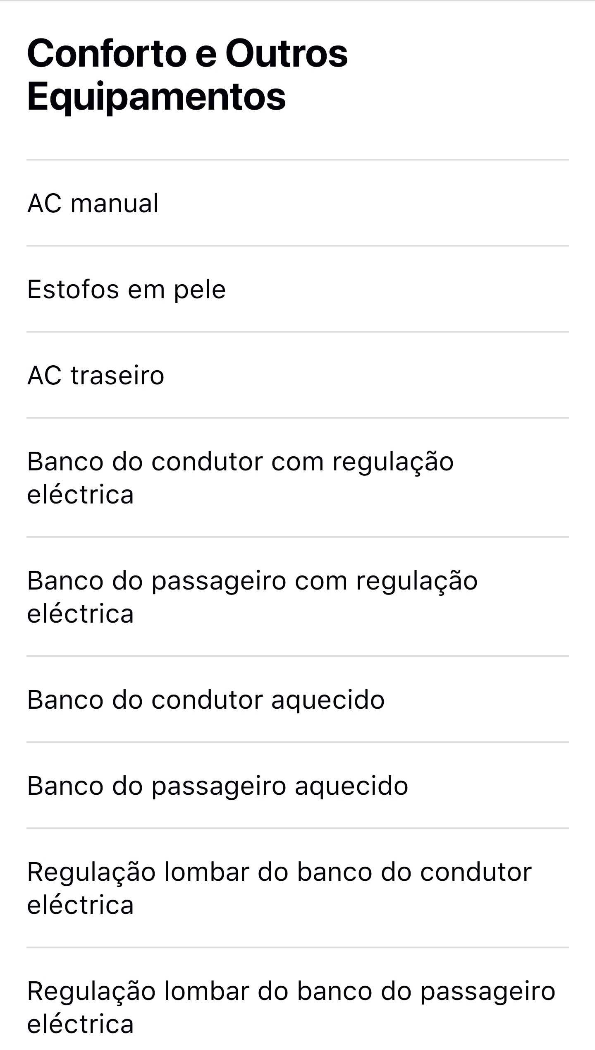
Task: Tap the Banco do condutor aquecido item
Action: (297, 700)
